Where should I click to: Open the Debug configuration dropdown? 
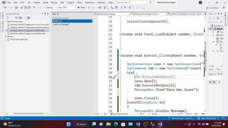coord(51,7)
